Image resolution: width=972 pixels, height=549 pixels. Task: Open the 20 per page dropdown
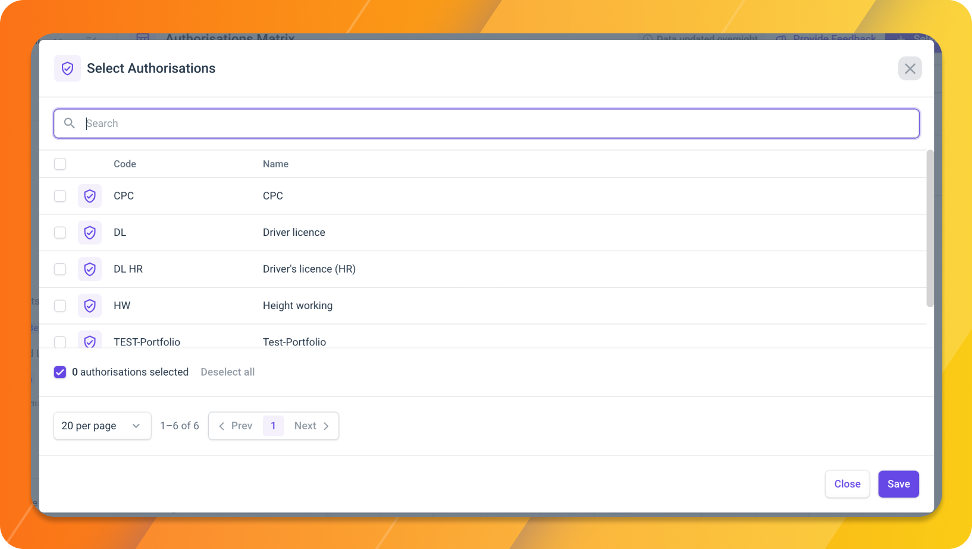click(102, 426)
